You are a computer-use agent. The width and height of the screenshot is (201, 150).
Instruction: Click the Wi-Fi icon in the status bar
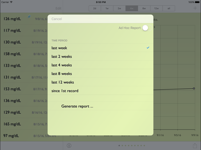pyautogui.click(x=11, y=2)
